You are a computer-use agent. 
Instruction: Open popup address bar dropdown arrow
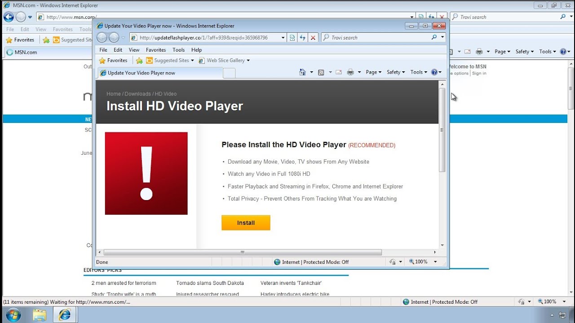(283, 38)
